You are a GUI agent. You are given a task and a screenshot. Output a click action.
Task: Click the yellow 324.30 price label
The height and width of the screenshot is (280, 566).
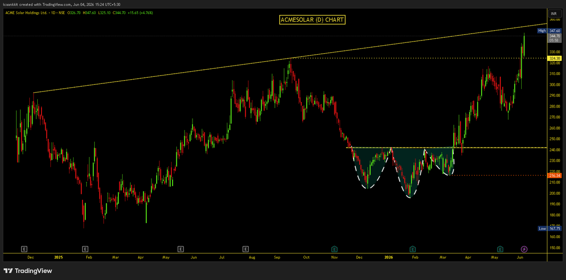554,58
